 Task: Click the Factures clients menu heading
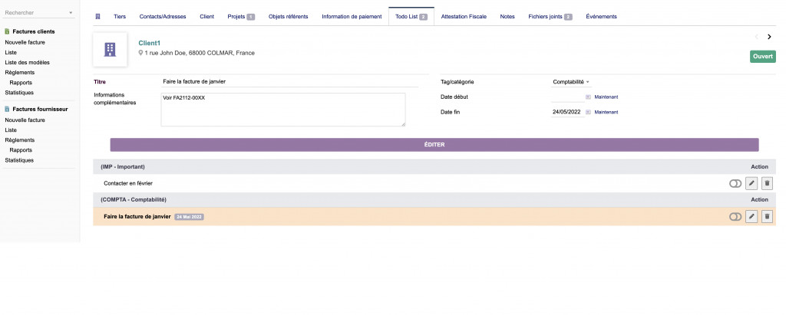pyautogui.click(x=34, y=31)
